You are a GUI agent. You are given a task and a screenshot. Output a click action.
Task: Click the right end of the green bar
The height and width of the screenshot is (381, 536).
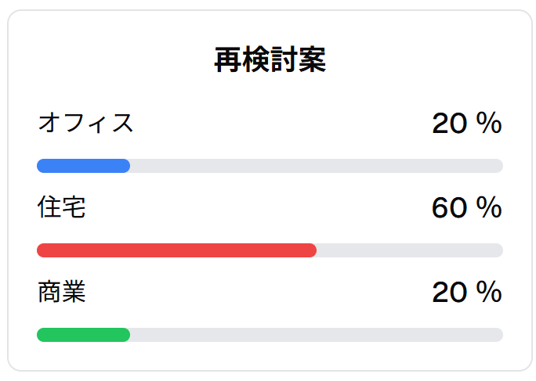tap(126, 335)
